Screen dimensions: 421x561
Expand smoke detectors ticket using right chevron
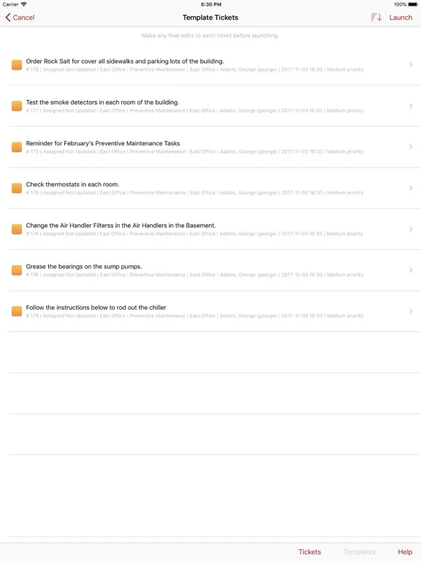click(x=411, y=106)
